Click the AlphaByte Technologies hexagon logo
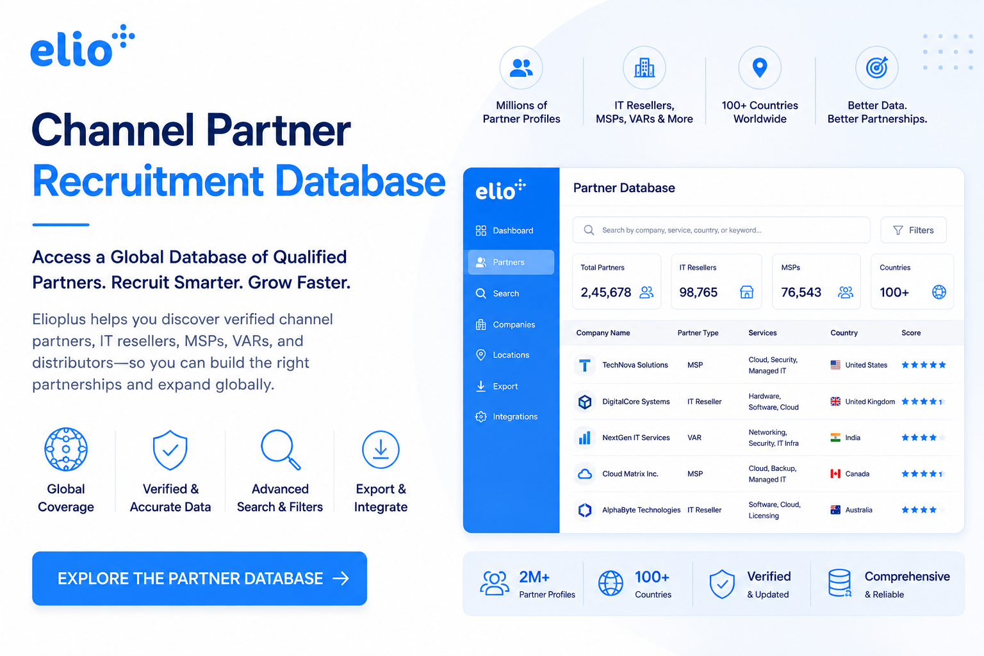The height and width of the screenshot is (656, 984). point(584,510)
